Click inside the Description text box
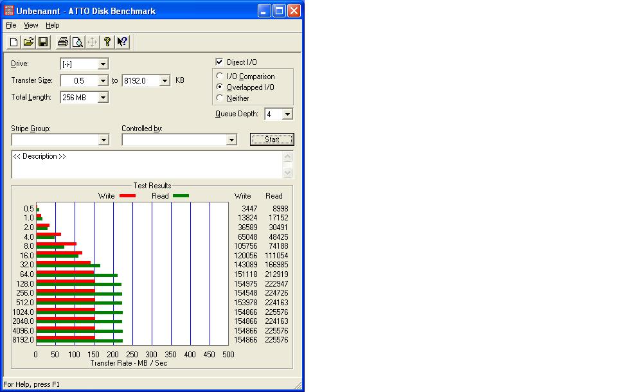 tap(147, 165)
